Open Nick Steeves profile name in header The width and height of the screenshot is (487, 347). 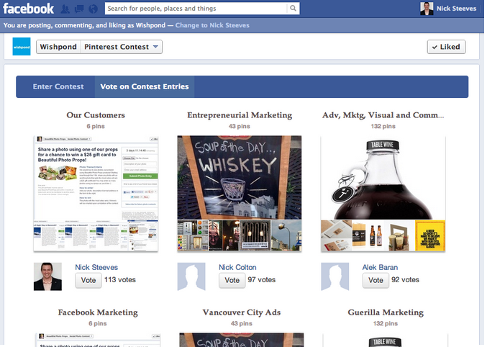point(456,9)
